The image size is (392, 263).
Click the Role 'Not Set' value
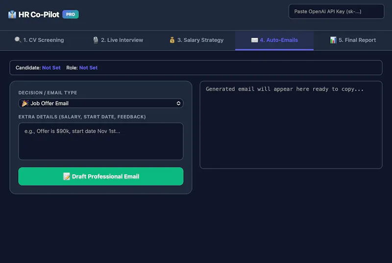point(88,68)
